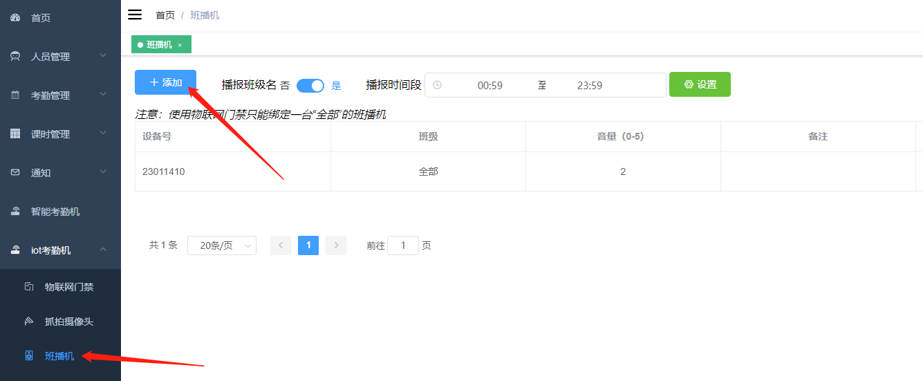Screen dimensions: 923x381
Task: Click the 共 1 条 total count text
Action: 163,245
